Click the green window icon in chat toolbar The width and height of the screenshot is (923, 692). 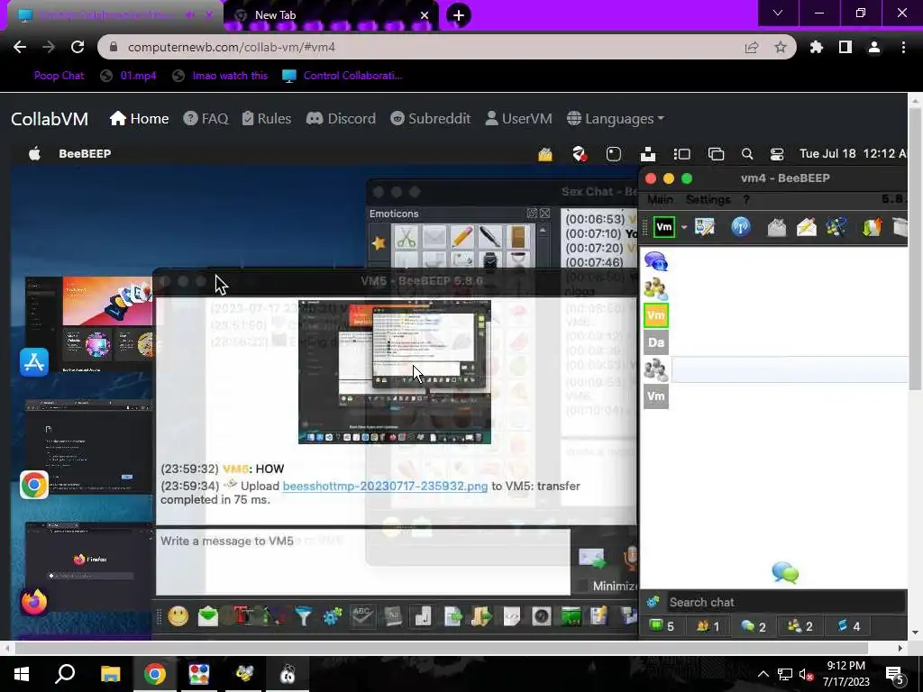coord(571,616)
